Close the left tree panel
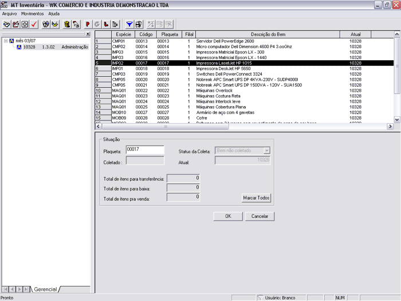The width and height of the screenshot is (401, 301). (x=88, y=34)
